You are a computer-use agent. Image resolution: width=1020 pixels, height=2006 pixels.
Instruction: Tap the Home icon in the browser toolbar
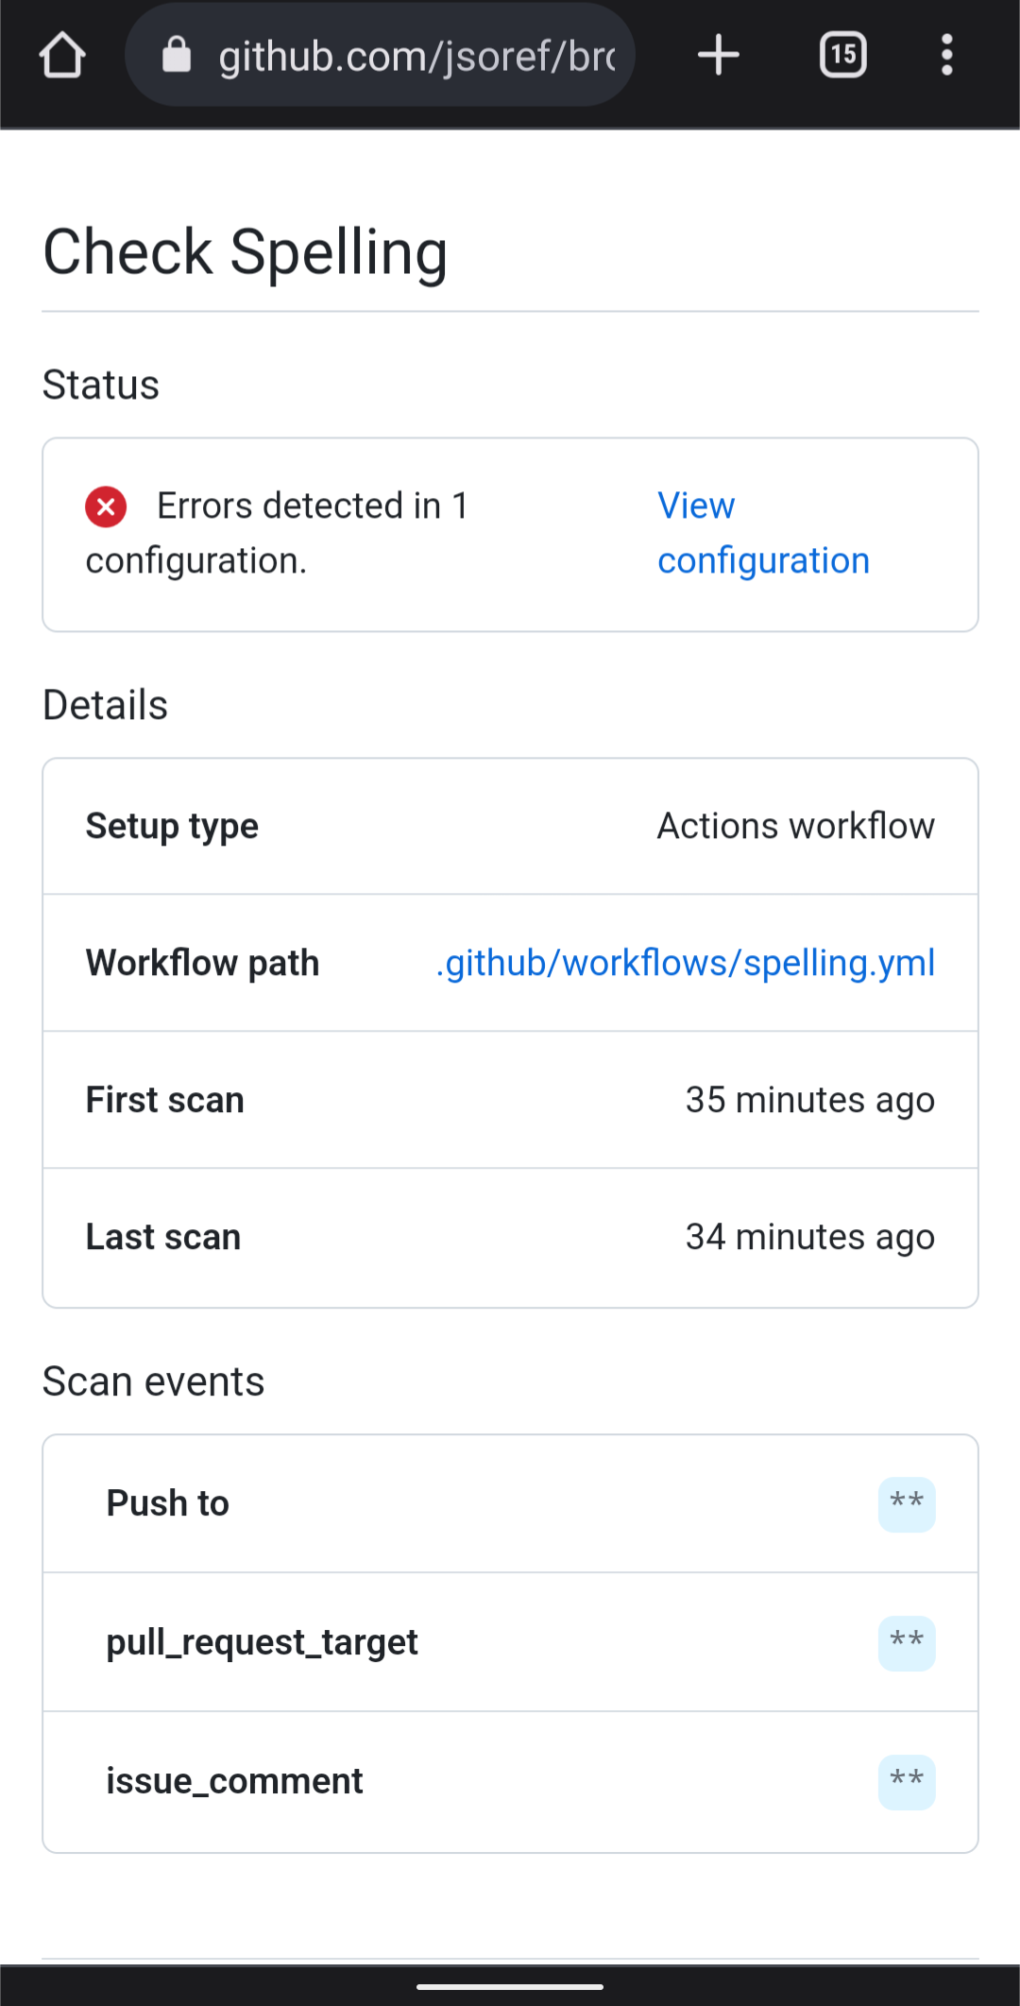[61, 54]
